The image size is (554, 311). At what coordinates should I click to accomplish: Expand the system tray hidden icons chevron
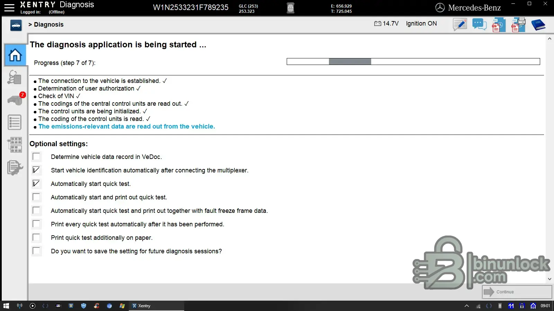point(467,306)
